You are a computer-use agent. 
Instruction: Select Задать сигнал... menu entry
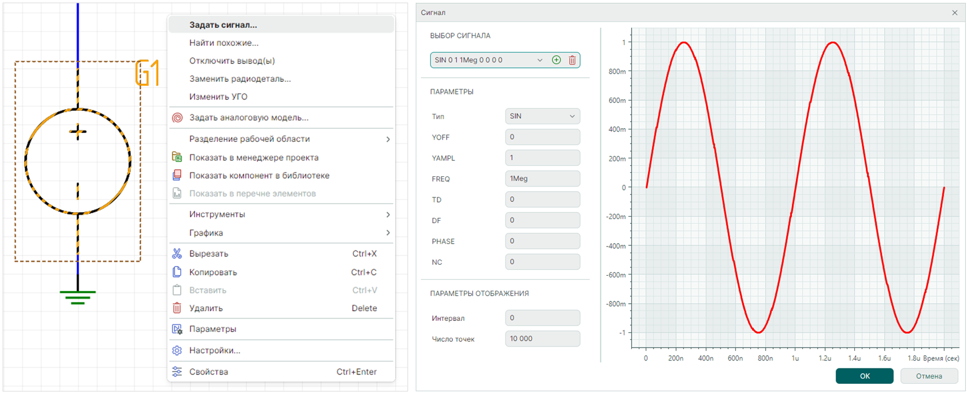pyautogui.click(x=223, y=25)
